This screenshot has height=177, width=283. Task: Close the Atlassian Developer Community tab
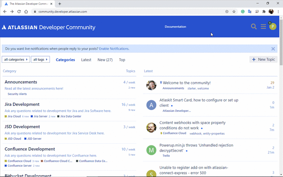pyautogui.click(x=51, y=4)
